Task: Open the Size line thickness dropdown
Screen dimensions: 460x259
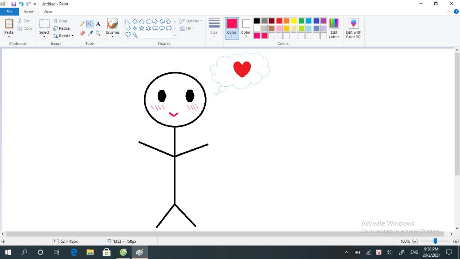Action: pos(214,28)
